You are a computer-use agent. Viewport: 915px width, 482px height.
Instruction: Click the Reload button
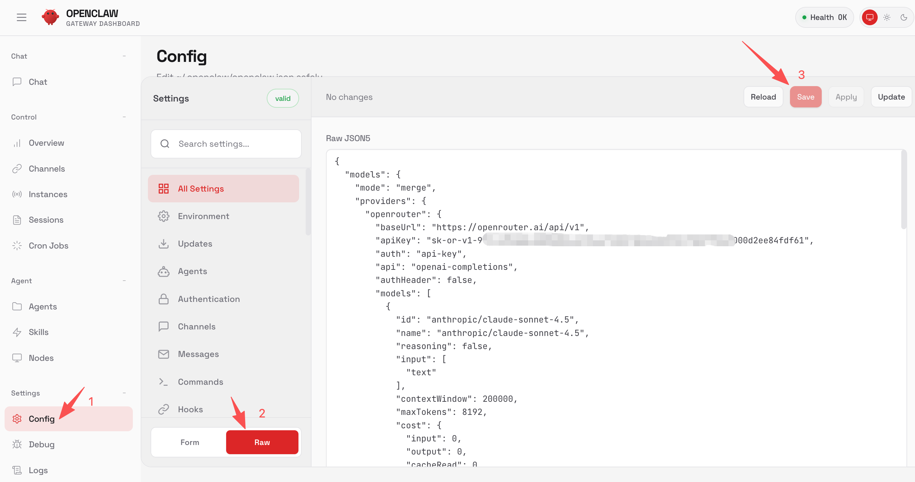(763, 97)
